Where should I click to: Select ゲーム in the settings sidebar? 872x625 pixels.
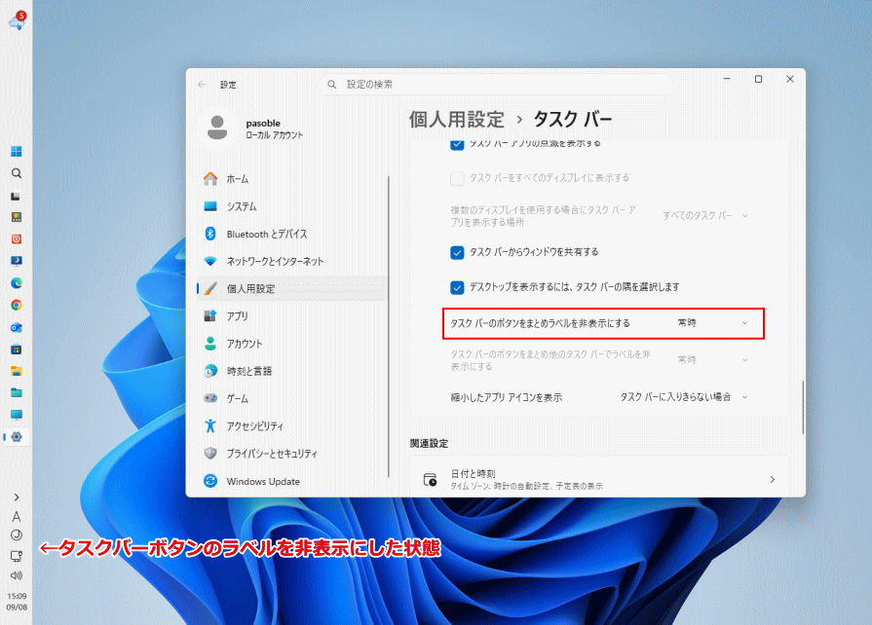(x=291, y=398)
